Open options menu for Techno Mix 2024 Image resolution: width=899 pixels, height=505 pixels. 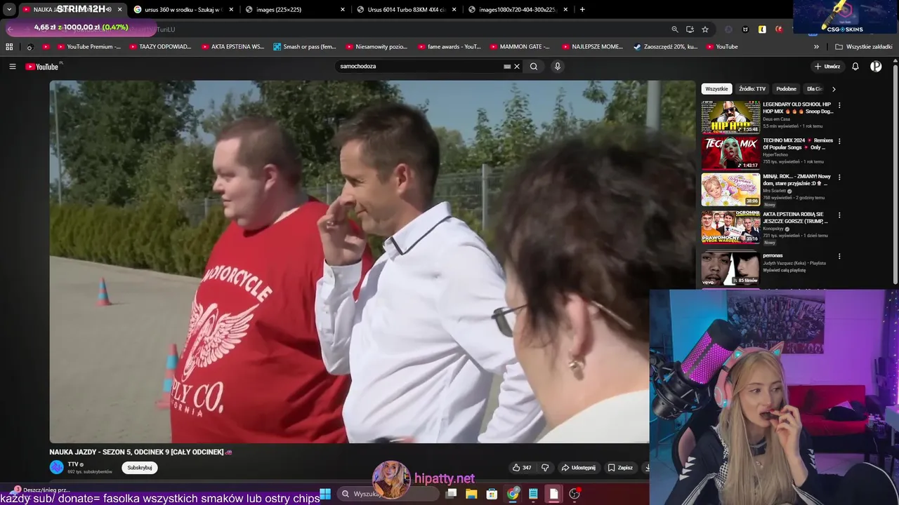pos(839,141)
